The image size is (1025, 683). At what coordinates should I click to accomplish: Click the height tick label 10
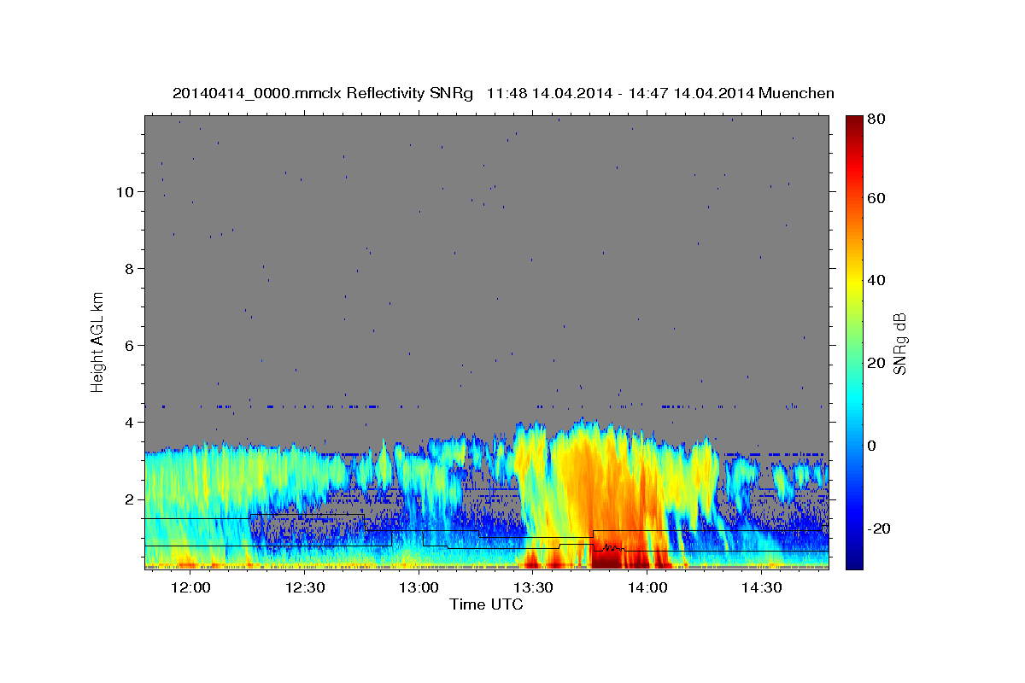click(125, 191)
